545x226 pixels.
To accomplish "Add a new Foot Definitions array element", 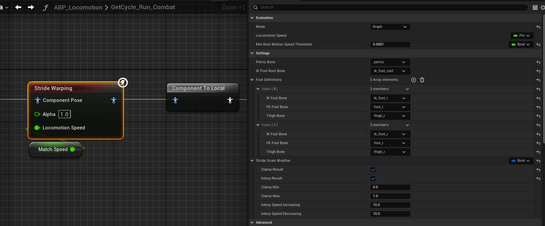I will point(414,80).
